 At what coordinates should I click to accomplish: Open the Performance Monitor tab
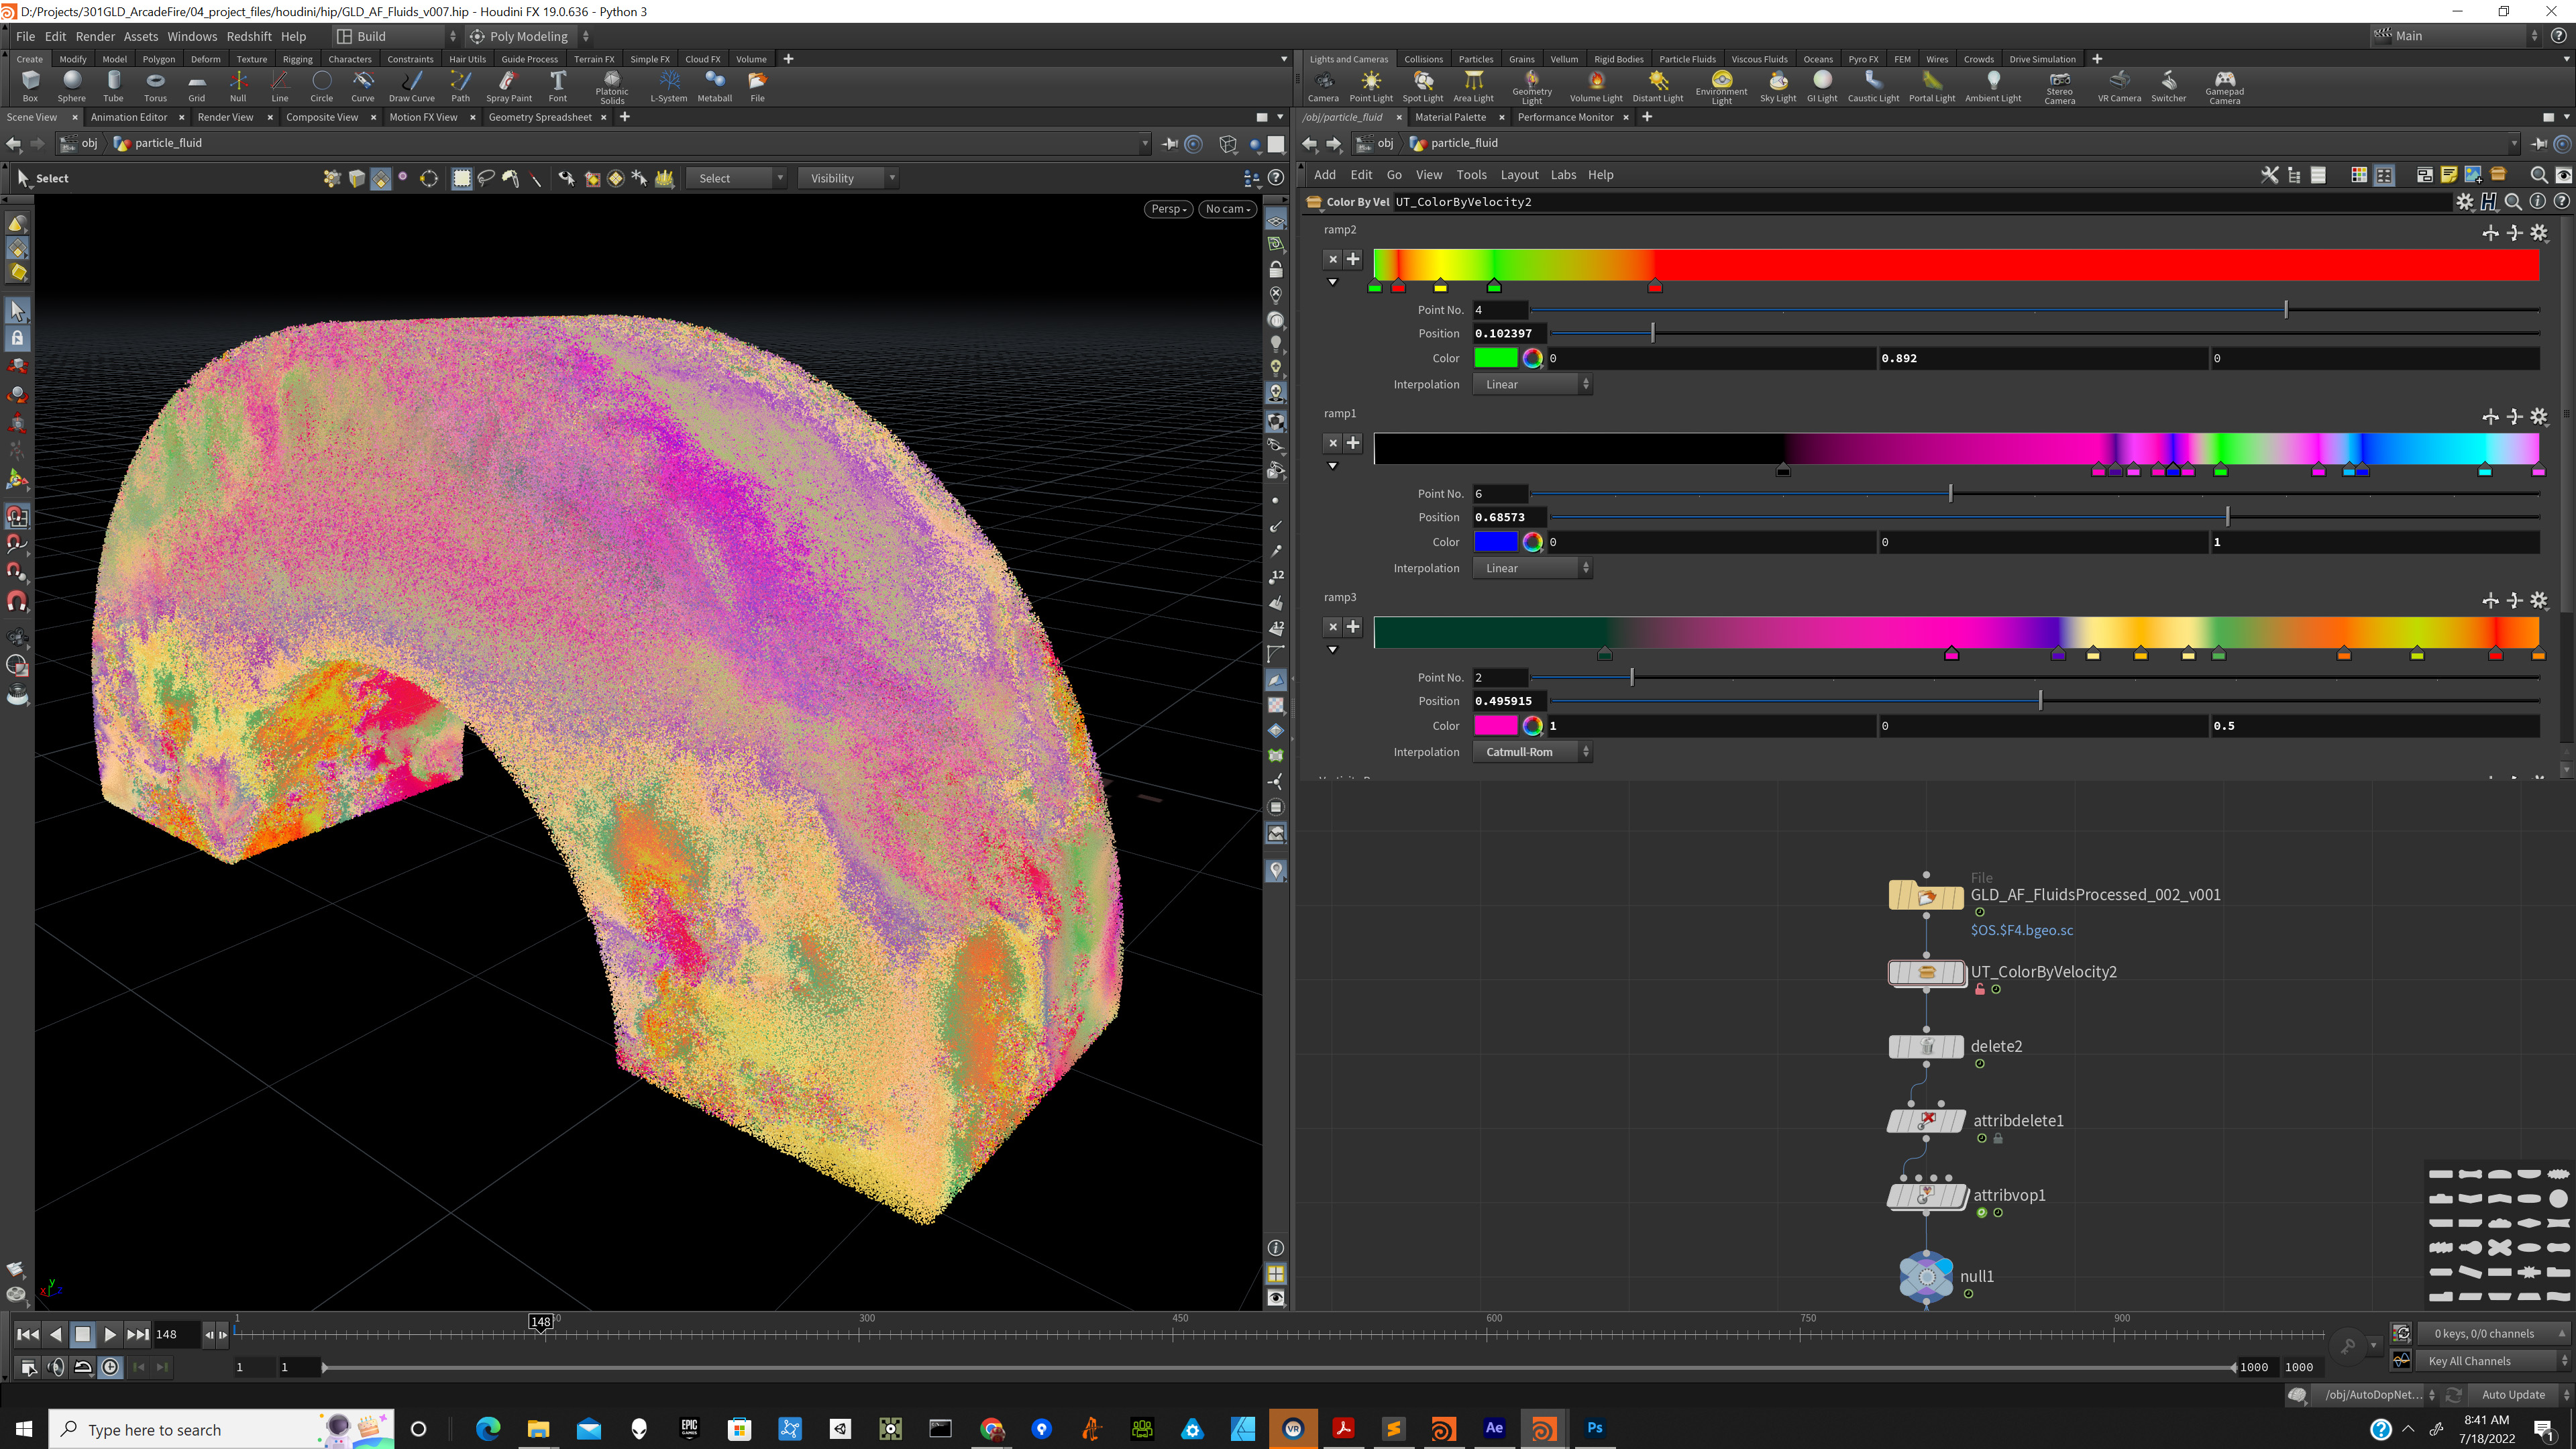point(1565,117)
